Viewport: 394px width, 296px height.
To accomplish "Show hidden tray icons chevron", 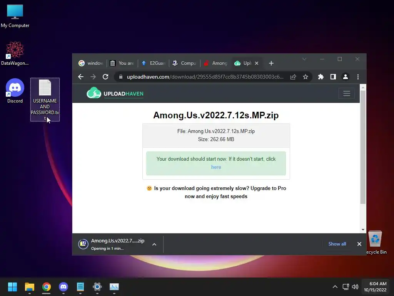I will (x=335, y=287).
